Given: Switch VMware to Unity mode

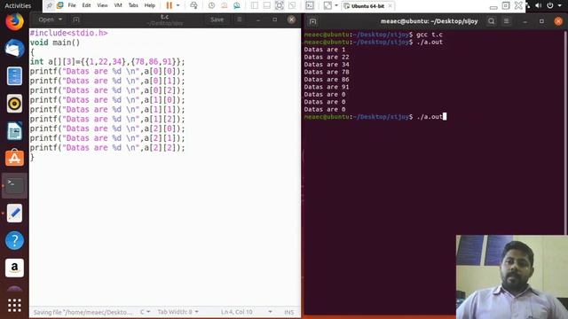Looking at the screenshot, I should 292,5.
